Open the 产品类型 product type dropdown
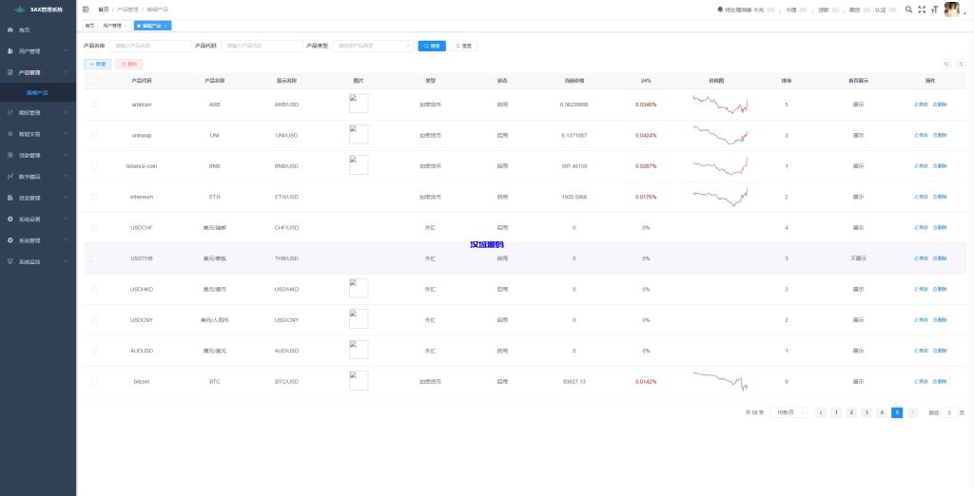974x496 pixels. pyautogui.click(x=372, y=46)
